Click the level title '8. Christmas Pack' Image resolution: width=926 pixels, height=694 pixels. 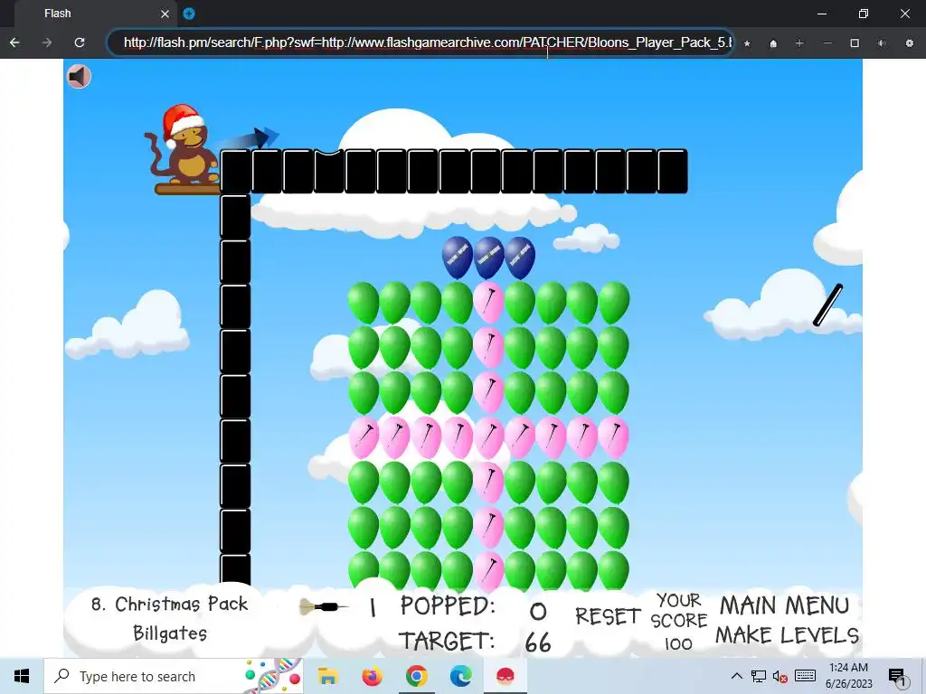pos(169,605)
